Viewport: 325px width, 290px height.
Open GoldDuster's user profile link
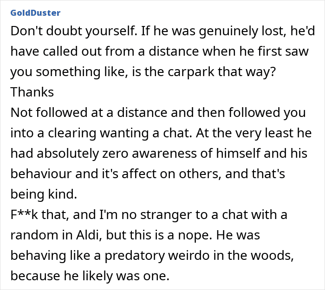[35, 13]
